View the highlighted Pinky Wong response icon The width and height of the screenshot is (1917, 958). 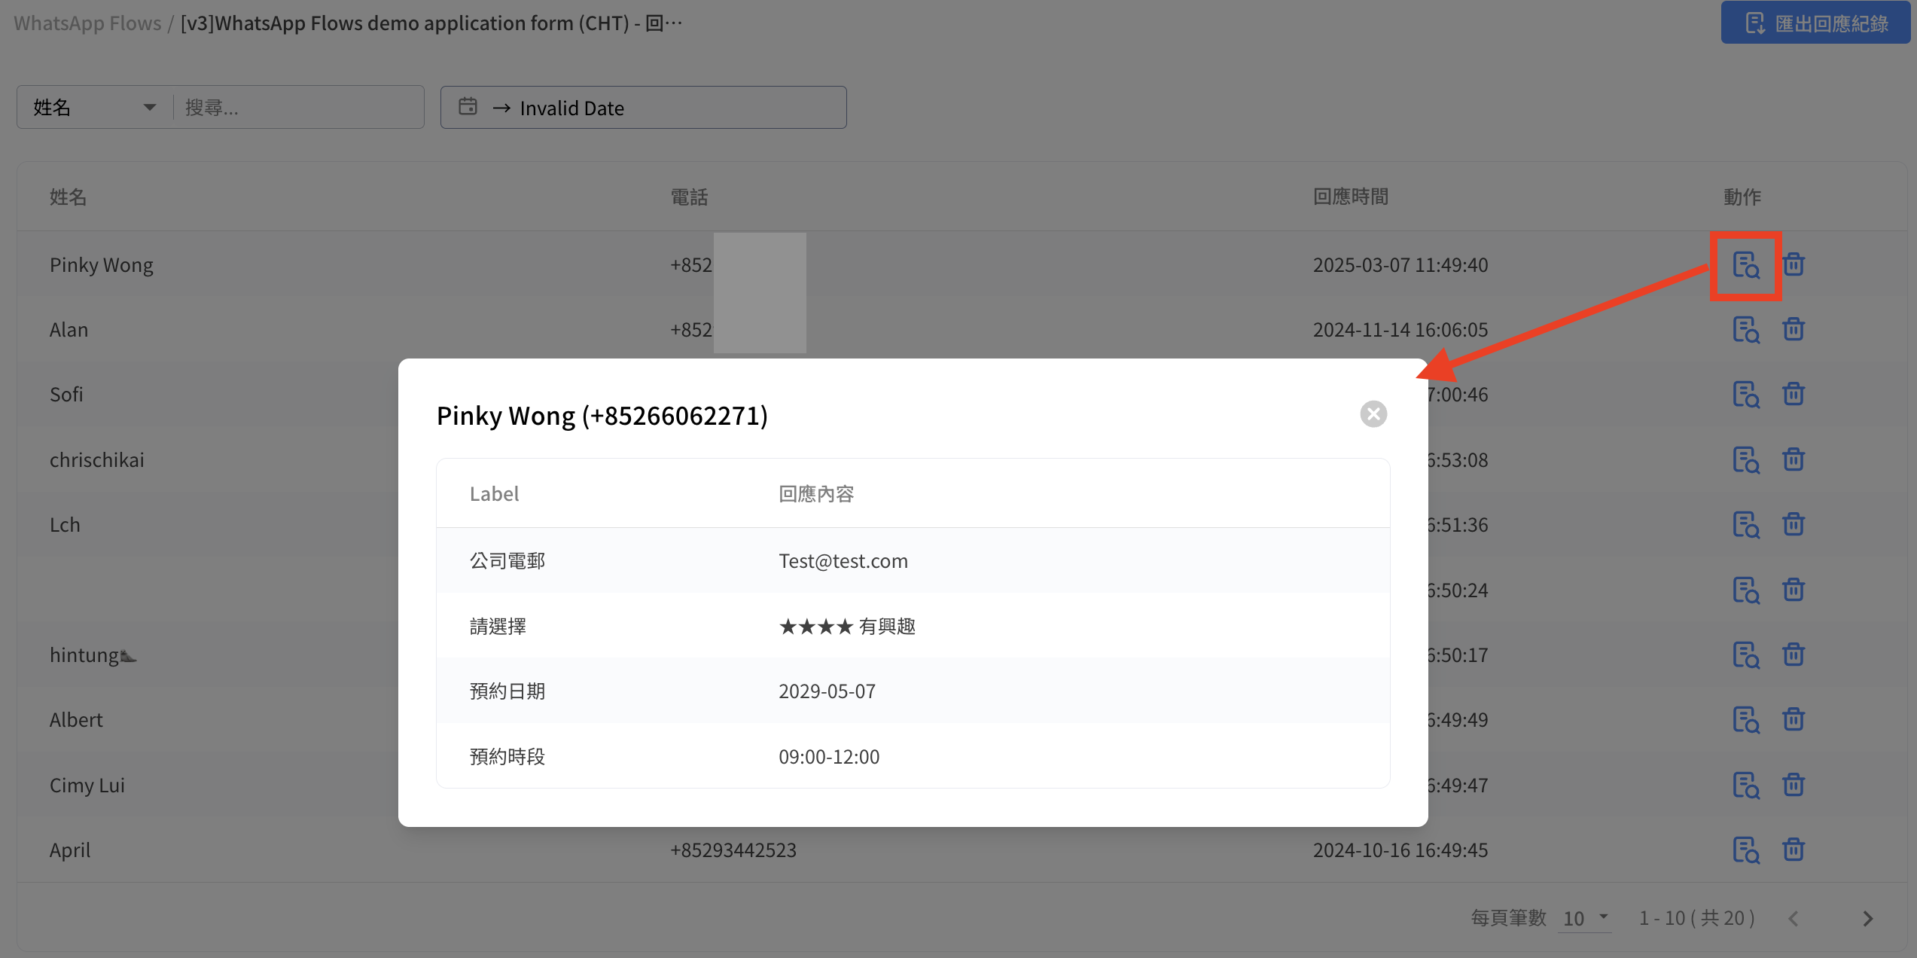pos(1745,265)
